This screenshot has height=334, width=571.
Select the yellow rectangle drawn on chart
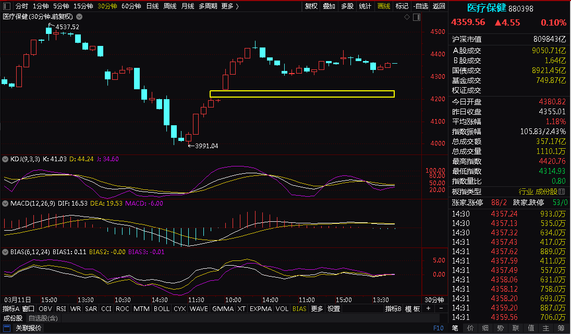302,94
